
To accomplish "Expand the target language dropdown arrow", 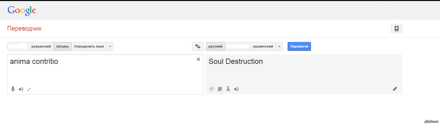I will [279, 46].
